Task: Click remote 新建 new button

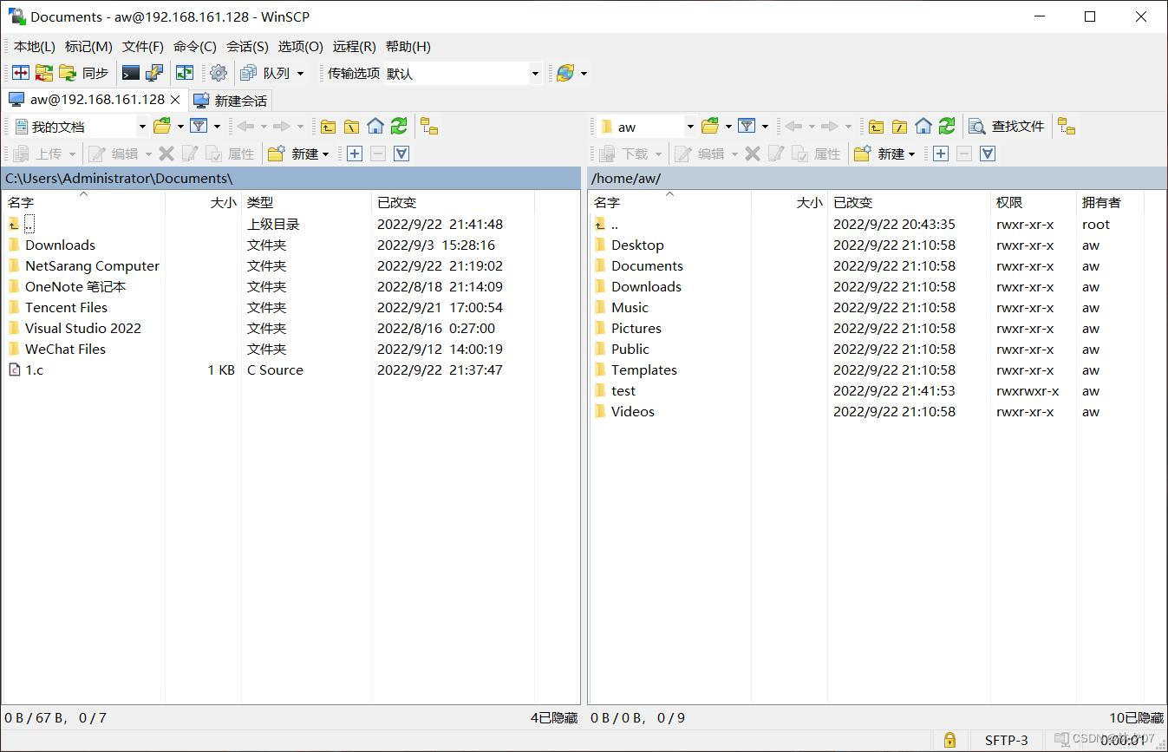Action: point(884,154)
